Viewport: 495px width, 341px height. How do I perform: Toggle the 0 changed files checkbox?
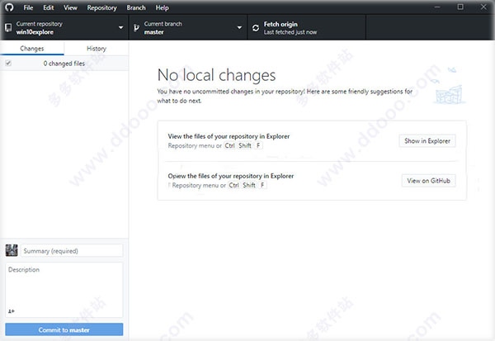(x=8, y=64)
